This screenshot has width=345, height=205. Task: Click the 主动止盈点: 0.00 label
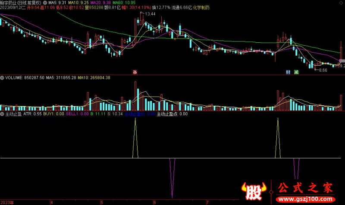[172, 114]
